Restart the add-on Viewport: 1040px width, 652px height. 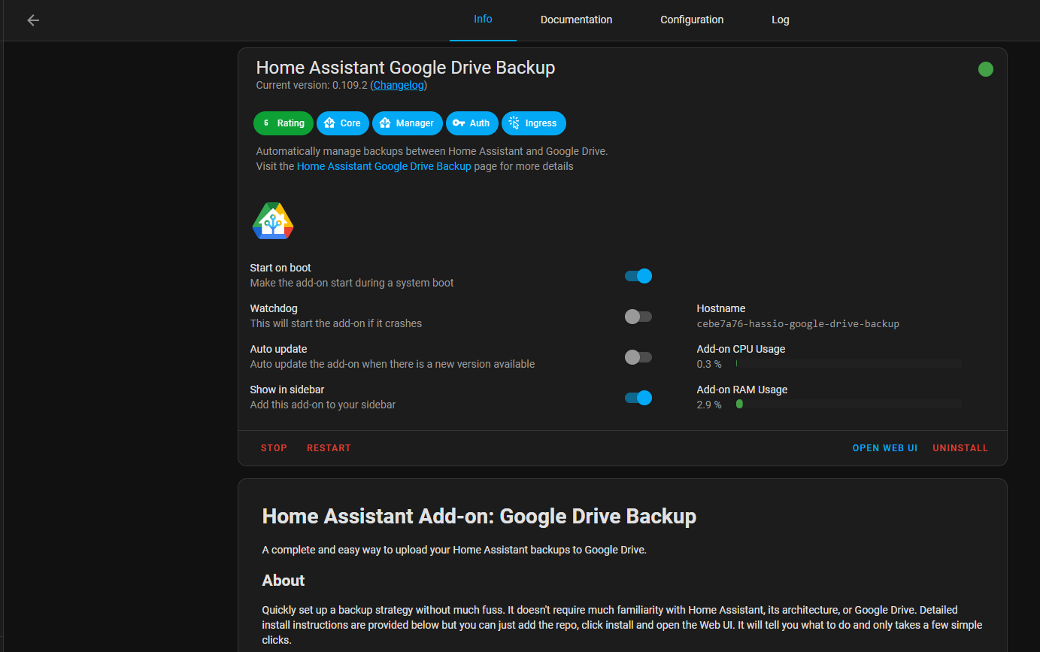(x=329, y=448)
